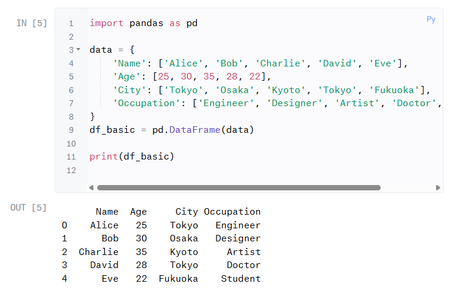This screenshot has height=290, width=450.
Task: Select the OUT [5] output label
Action: click(28, 208)
